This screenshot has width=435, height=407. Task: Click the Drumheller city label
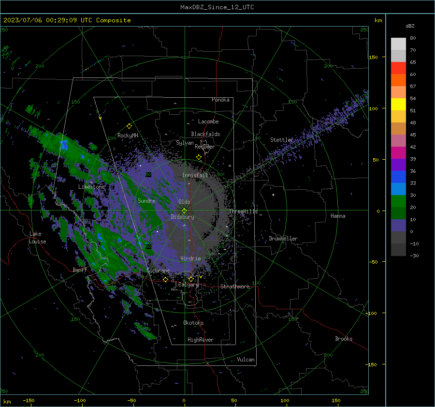coord(283,239)
